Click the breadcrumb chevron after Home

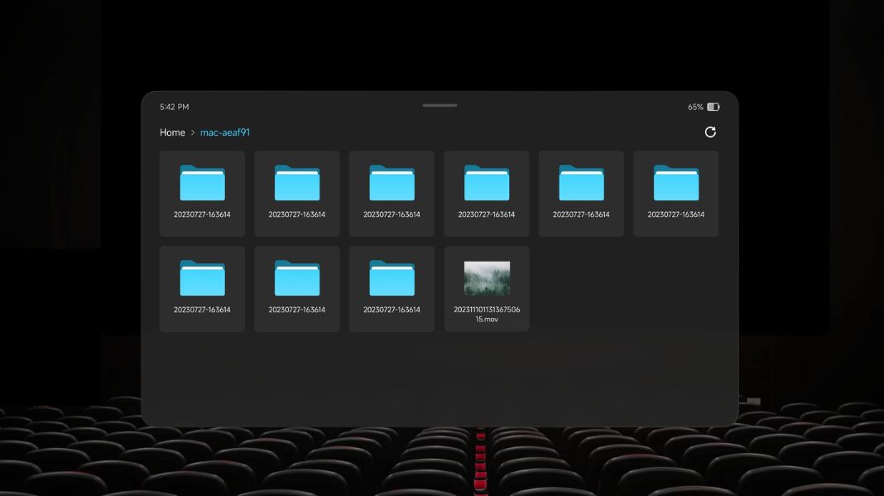[193, 132]
